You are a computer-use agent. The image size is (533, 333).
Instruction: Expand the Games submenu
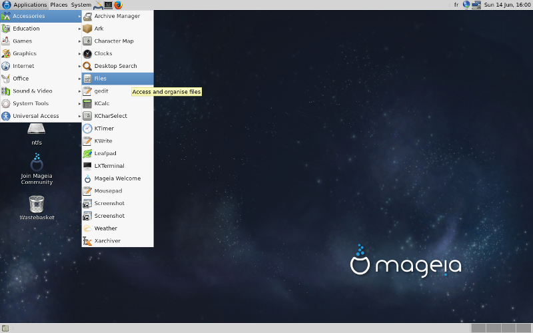41,41
